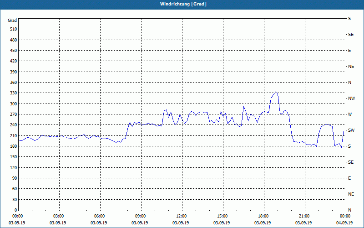Click the "NW" compass label
Image resolution: width=364 pixels, height=228 pixels.
click(351, 98)
